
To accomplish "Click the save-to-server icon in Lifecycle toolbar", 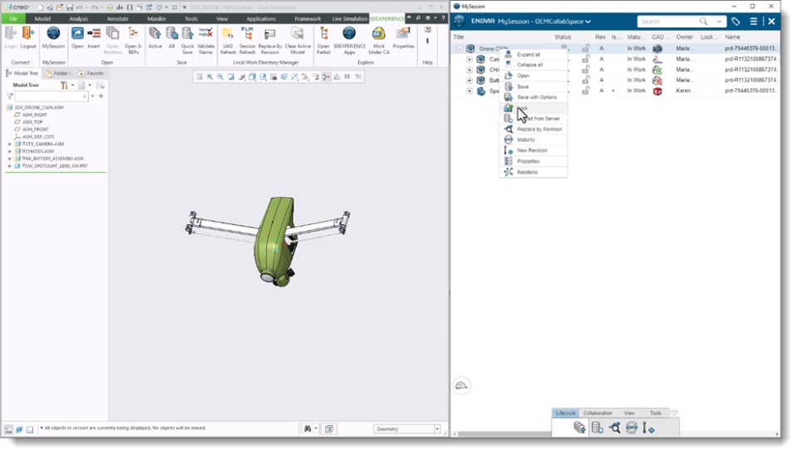I will click(579, 428).
